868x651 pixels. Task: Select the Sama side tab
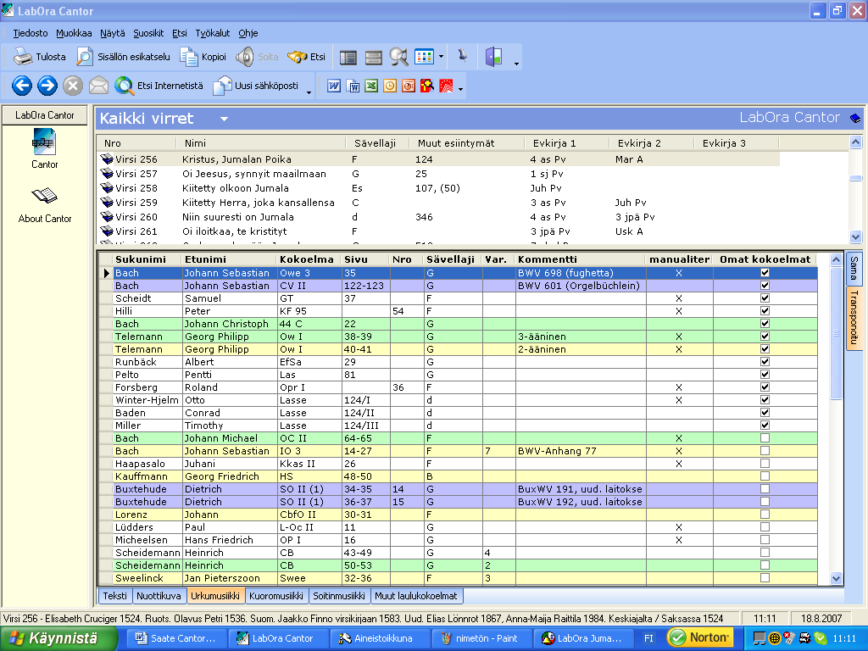click(x=854, y=269)
